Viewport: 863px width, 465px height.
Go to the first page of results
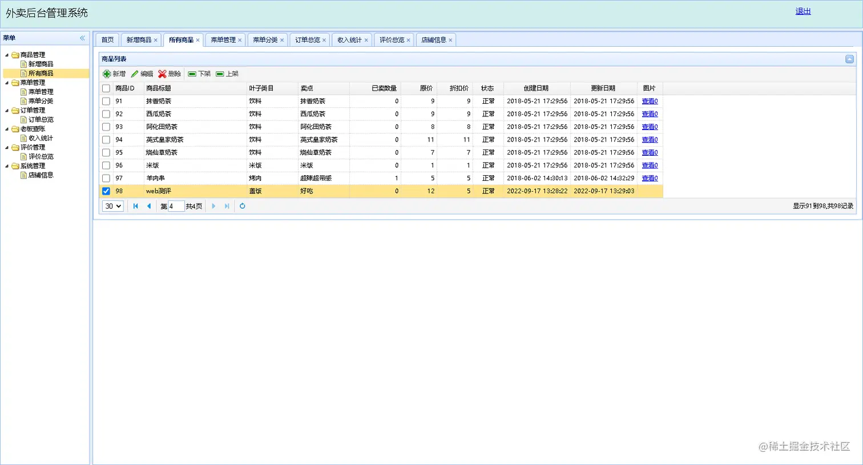click(136, 206)
